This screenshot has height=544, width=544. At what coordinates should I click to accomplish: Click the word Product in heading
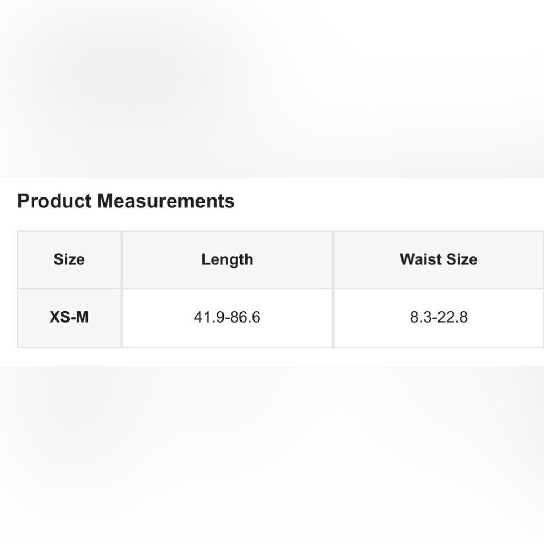54,201
